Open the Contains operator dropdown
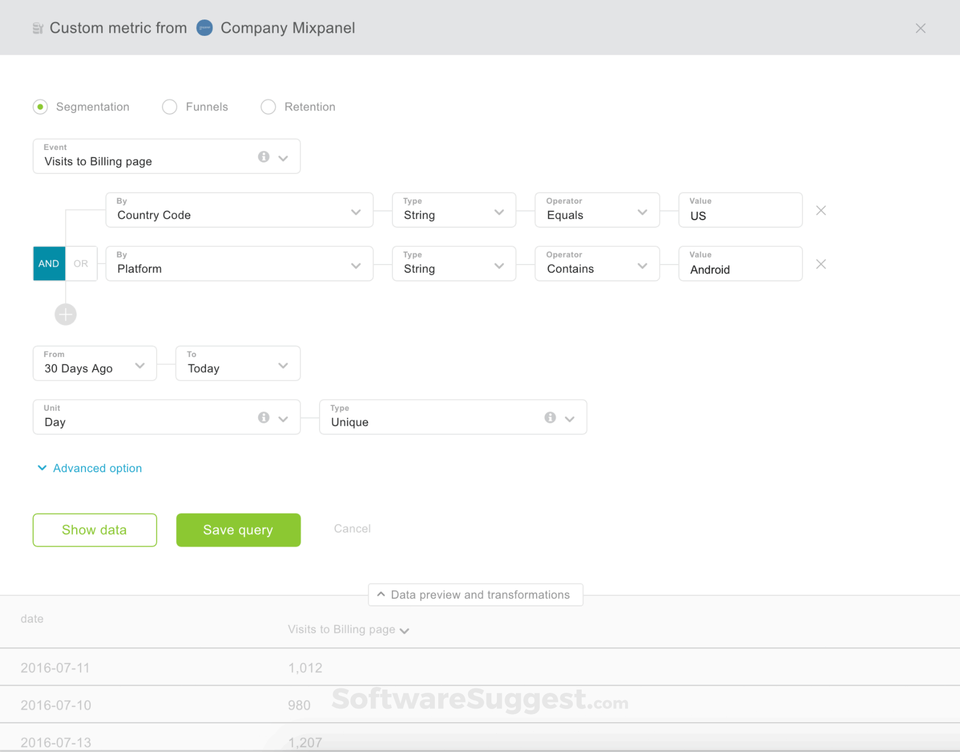 click(x=597, y=264)
